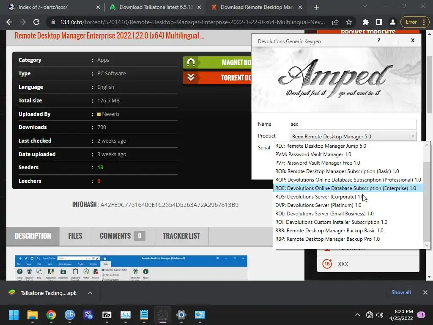Open Talkatone Texting apk download item
Screen dimensions: 433x325
coord(48,293)
